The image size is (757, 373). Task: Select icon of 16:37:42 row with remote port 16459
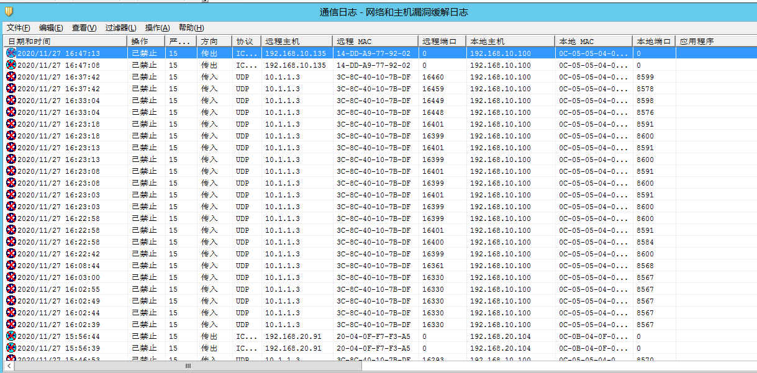tap(11, 89)
